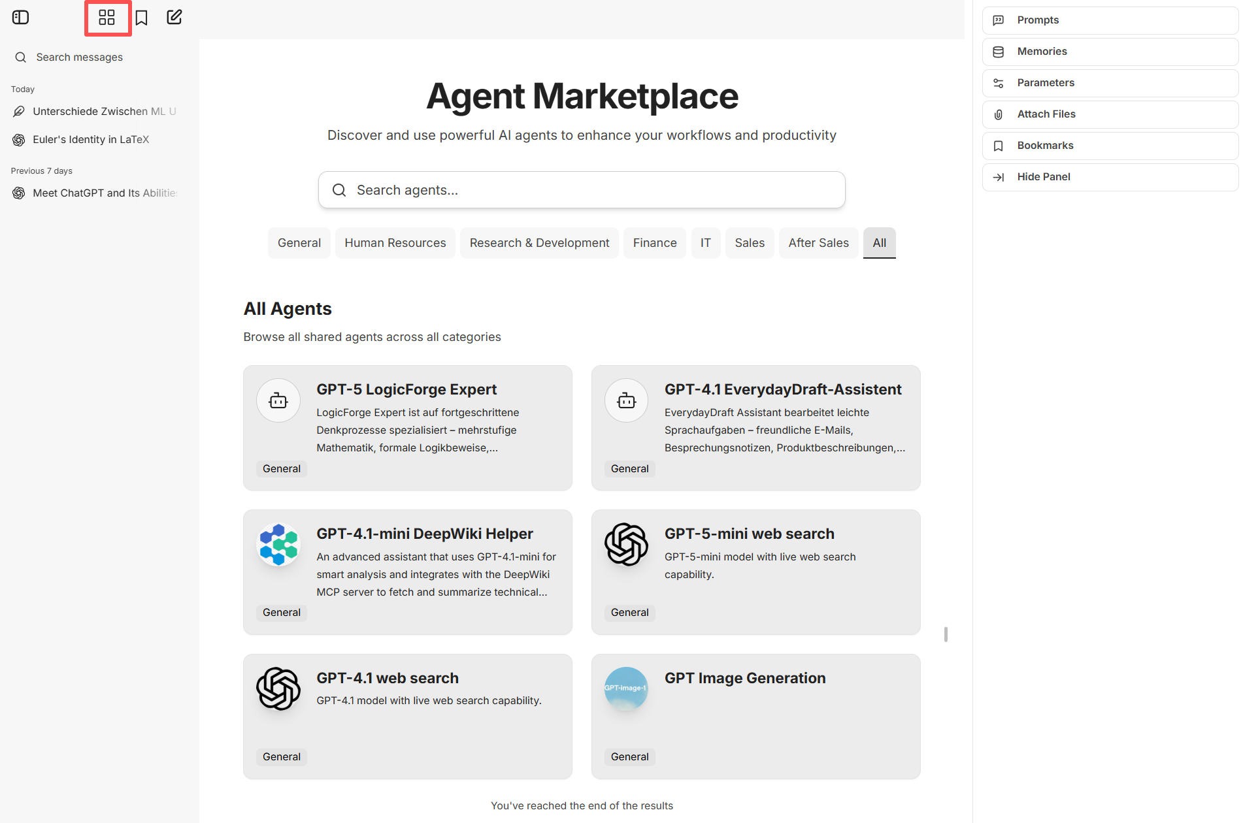
Task: Click the DeepWiki Helper hexagon icon
Action: coord(278,545)
